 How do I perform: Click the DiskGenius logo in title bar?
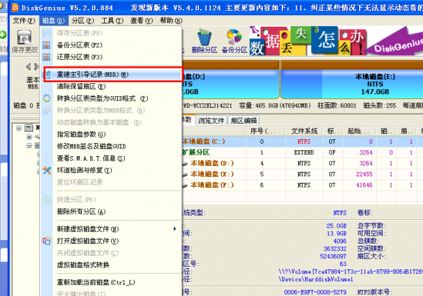click(15, 8)
